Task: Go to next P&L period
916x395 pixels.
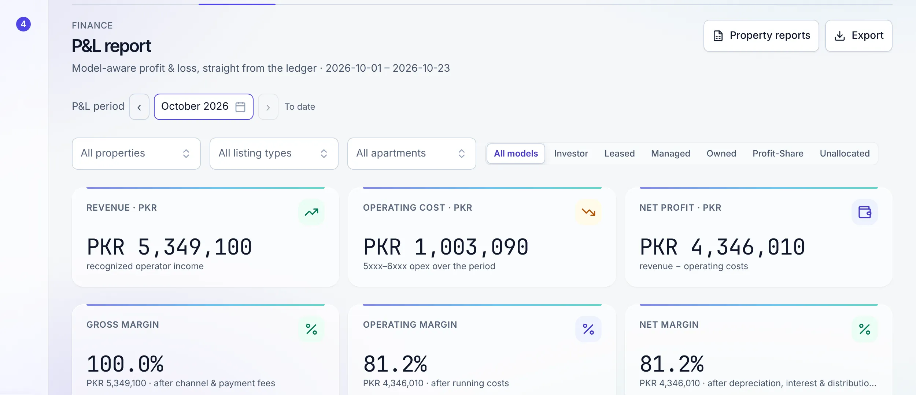Action: [x=268, y=107]
